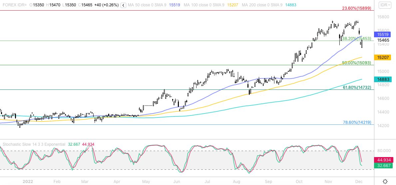
Task: Select the Stochastic Slow 14 3 3 Exponential legend
Action: coord(34,144)
